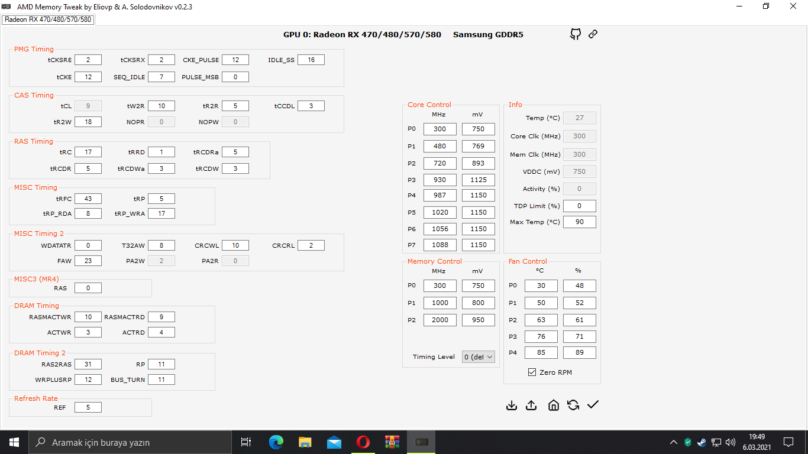Viewport: 808px width, 454px height.
Task: Click Memory Control P2 MHz field showing 2000
Action: pos(440,320)
